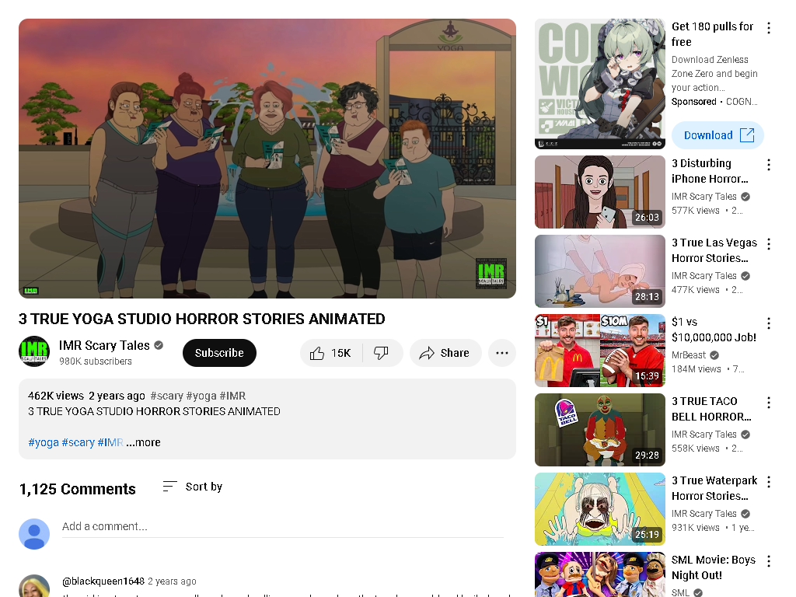Image resolution: width=796 pixels, height=597 pixels.
Task: Click @blackqueen1648 commenter avatar
Action: click(34, 586)
